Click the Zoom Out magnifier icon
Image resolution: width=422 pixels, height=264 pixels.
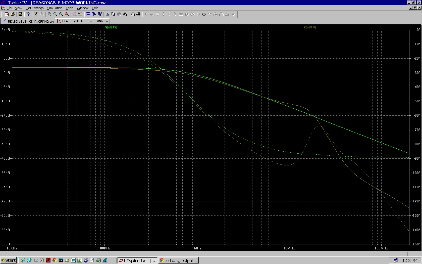61,14
